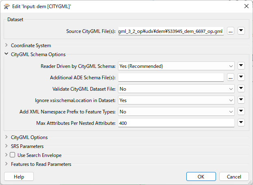Viewport: 253px width, 185px height.
Task: Open Reader Driven by CityGML Schema dropdown
Action: click(x=176, y=66)
